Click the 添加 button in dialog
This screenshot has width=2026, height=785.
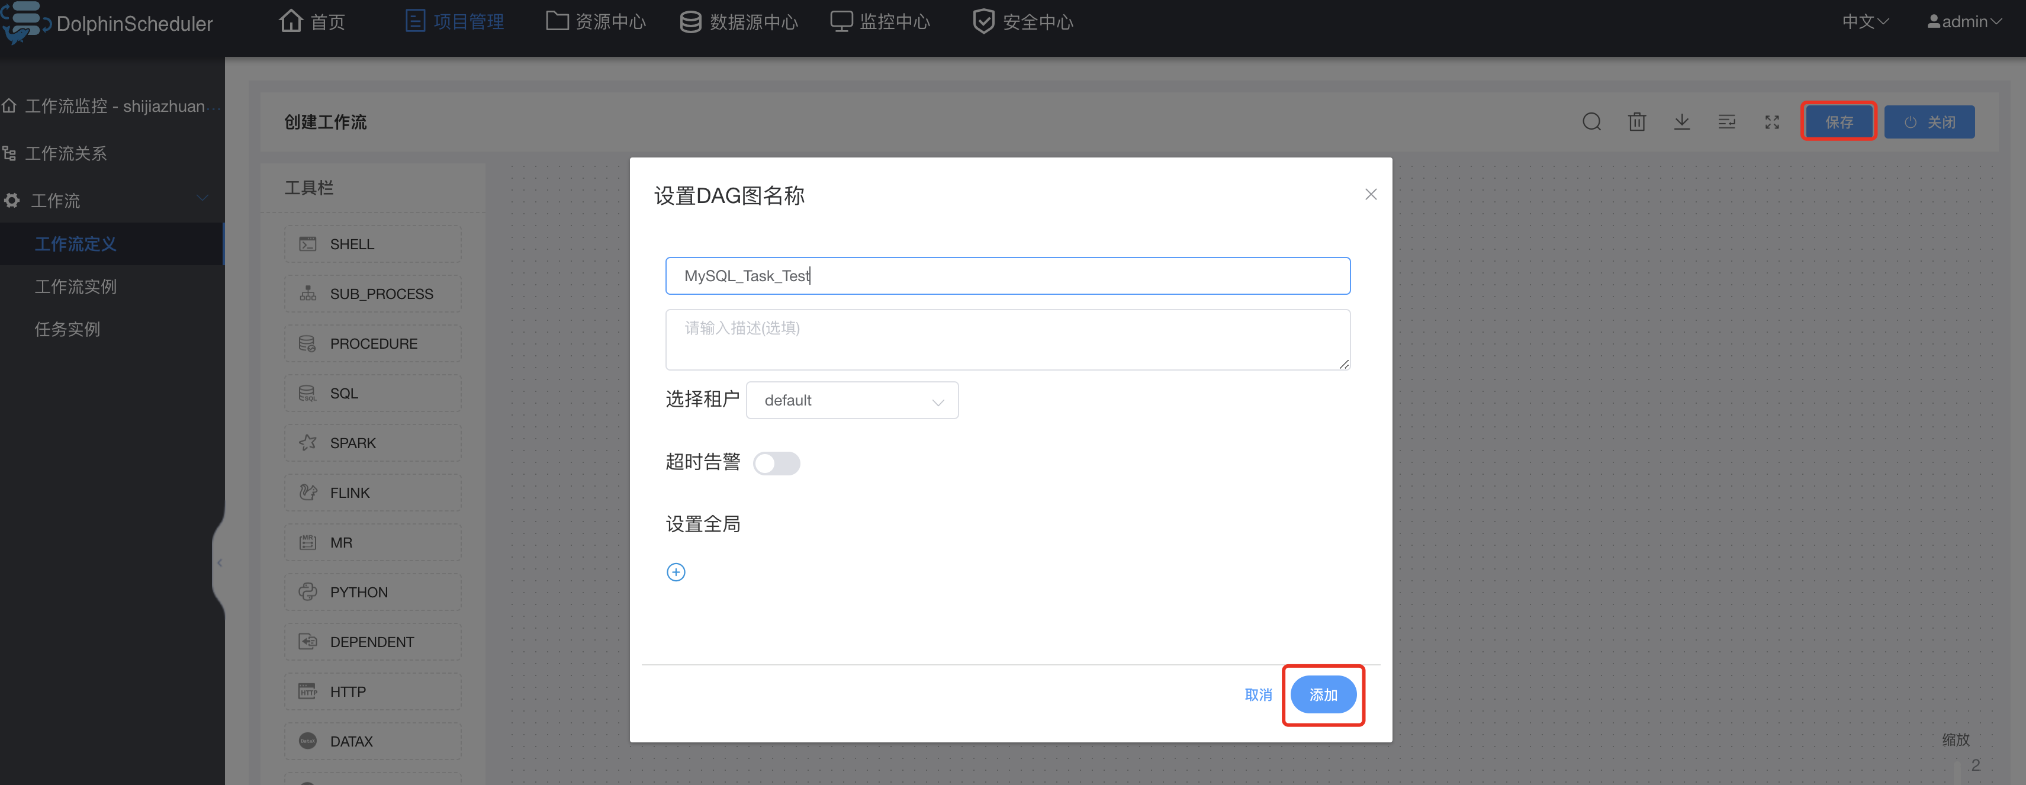[1323, 694]
